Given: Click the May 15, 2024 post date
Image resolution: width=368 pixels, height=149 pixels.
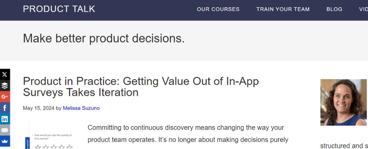Looking at the screenshot, I should (x=39, y=108).
